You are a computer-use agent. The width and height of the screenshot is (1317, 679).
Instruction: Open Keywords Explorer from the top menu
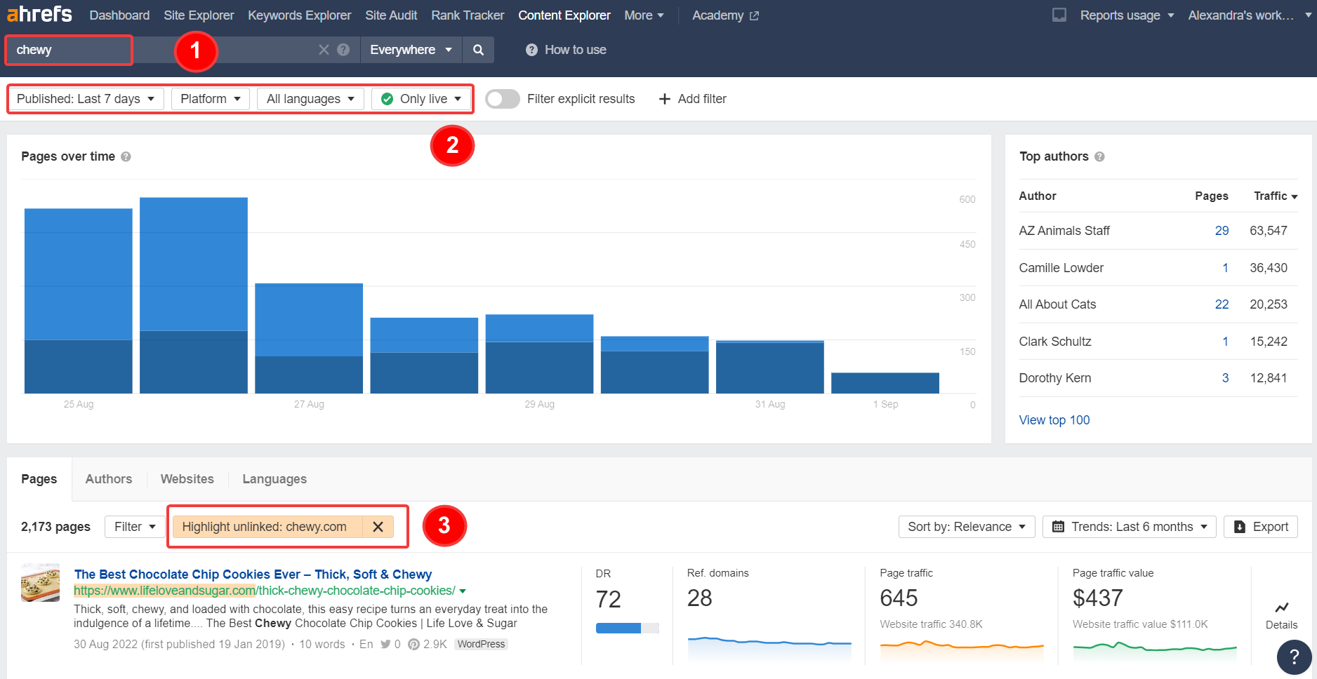299,15
